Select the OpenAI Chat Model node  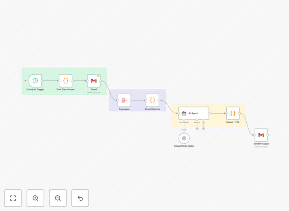tap(184, 138)
